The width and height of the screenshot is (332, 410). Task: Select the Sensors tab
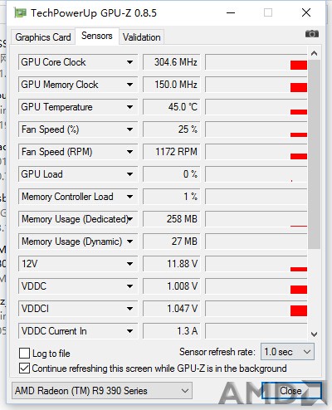(97, 36)
